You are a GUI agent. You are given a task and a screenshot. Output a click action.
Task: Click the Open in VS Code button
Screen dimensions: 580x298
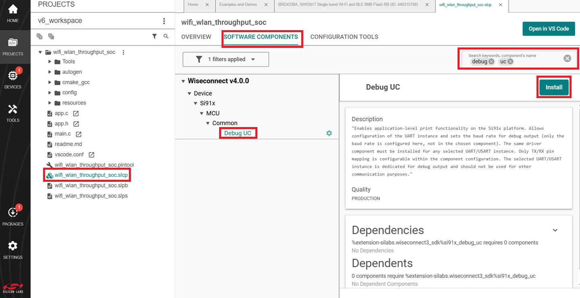click(x=549, y=29)
